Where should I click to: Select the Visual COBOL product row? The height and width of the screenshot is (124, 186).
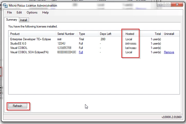(x=94, y=48)
